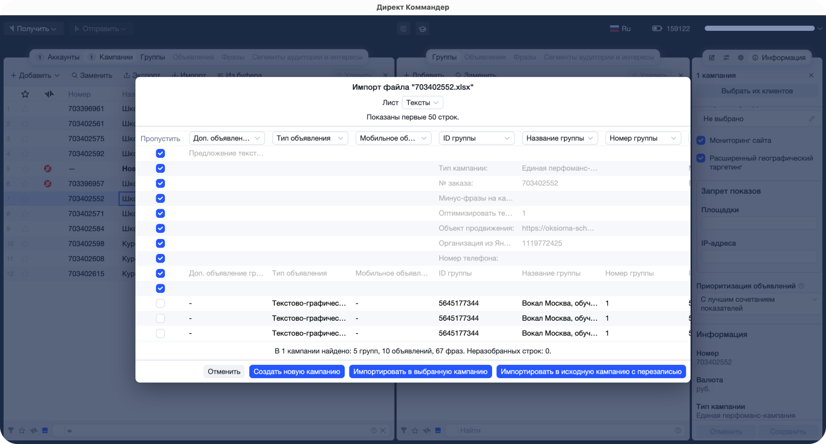The height and width of the screenshot is (444, 826).
Task: Click the points balance icon showing 159122
Action: coord(657,29)
